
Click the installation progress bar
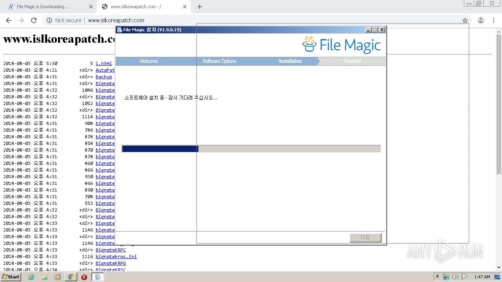(251, 149)
